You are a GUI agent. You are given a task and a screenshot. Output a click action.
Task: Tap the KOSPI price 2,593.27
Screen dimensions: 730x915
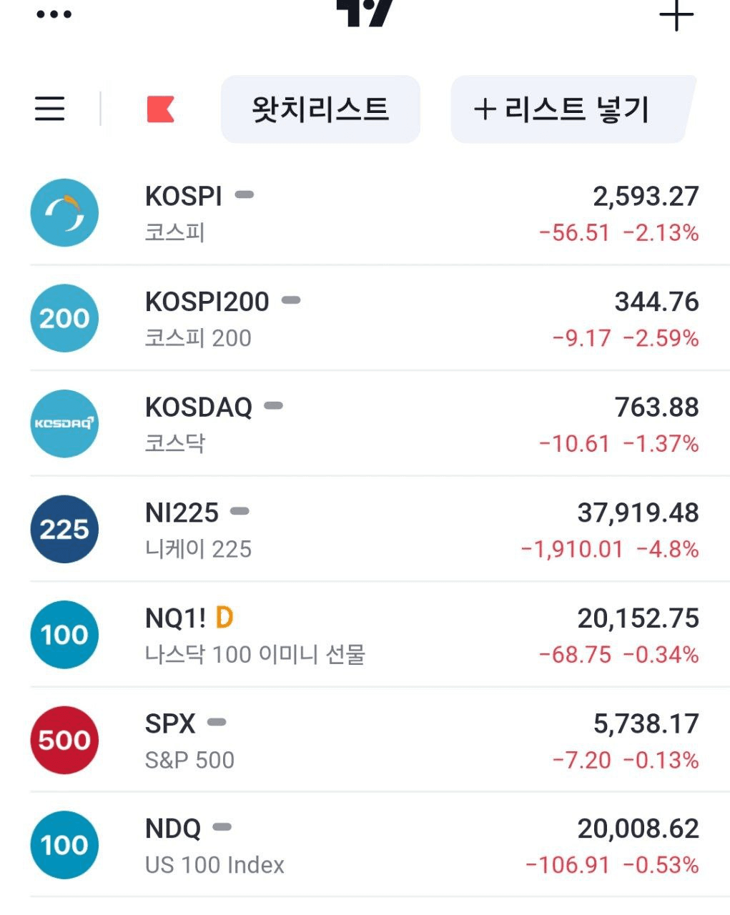[x=646, y=196]
